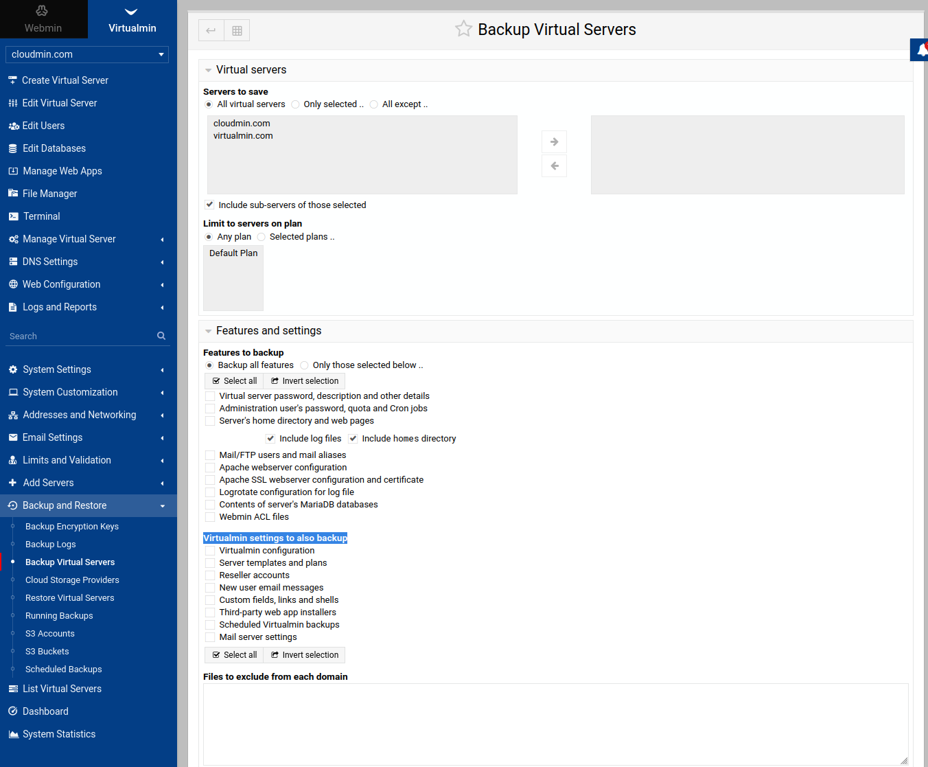
Task: Click System Statistics chart icon
Action: 13,734
